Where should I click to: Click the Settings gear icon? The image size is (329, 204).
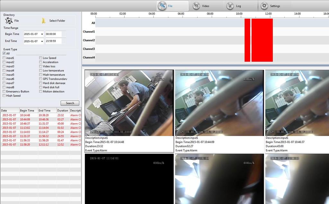(x=264, y=6)
